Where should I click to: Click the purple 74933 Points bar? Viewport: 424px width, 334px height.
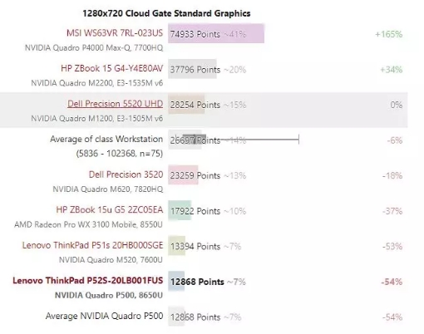click(216, 33)
